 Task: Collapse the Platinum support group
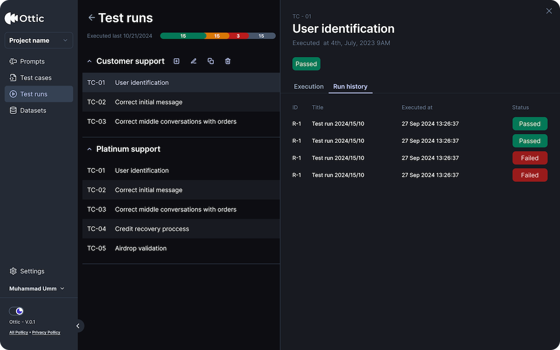point(90,149)
